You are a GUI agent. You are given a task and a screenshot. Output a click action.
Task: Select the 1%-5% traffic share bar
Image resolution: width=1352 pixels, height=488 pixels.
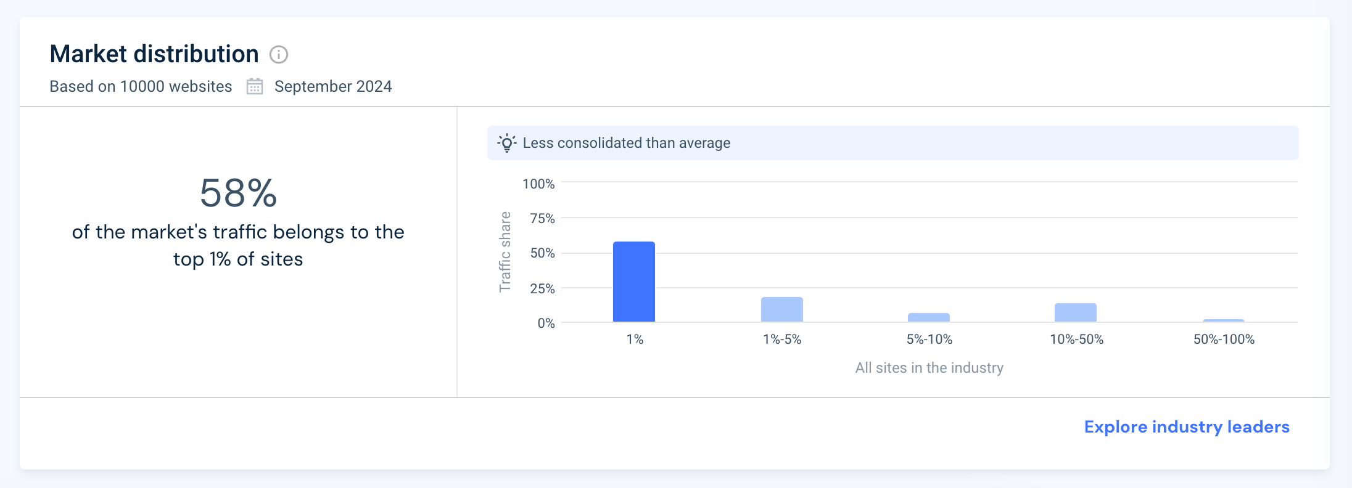(781, 309)
